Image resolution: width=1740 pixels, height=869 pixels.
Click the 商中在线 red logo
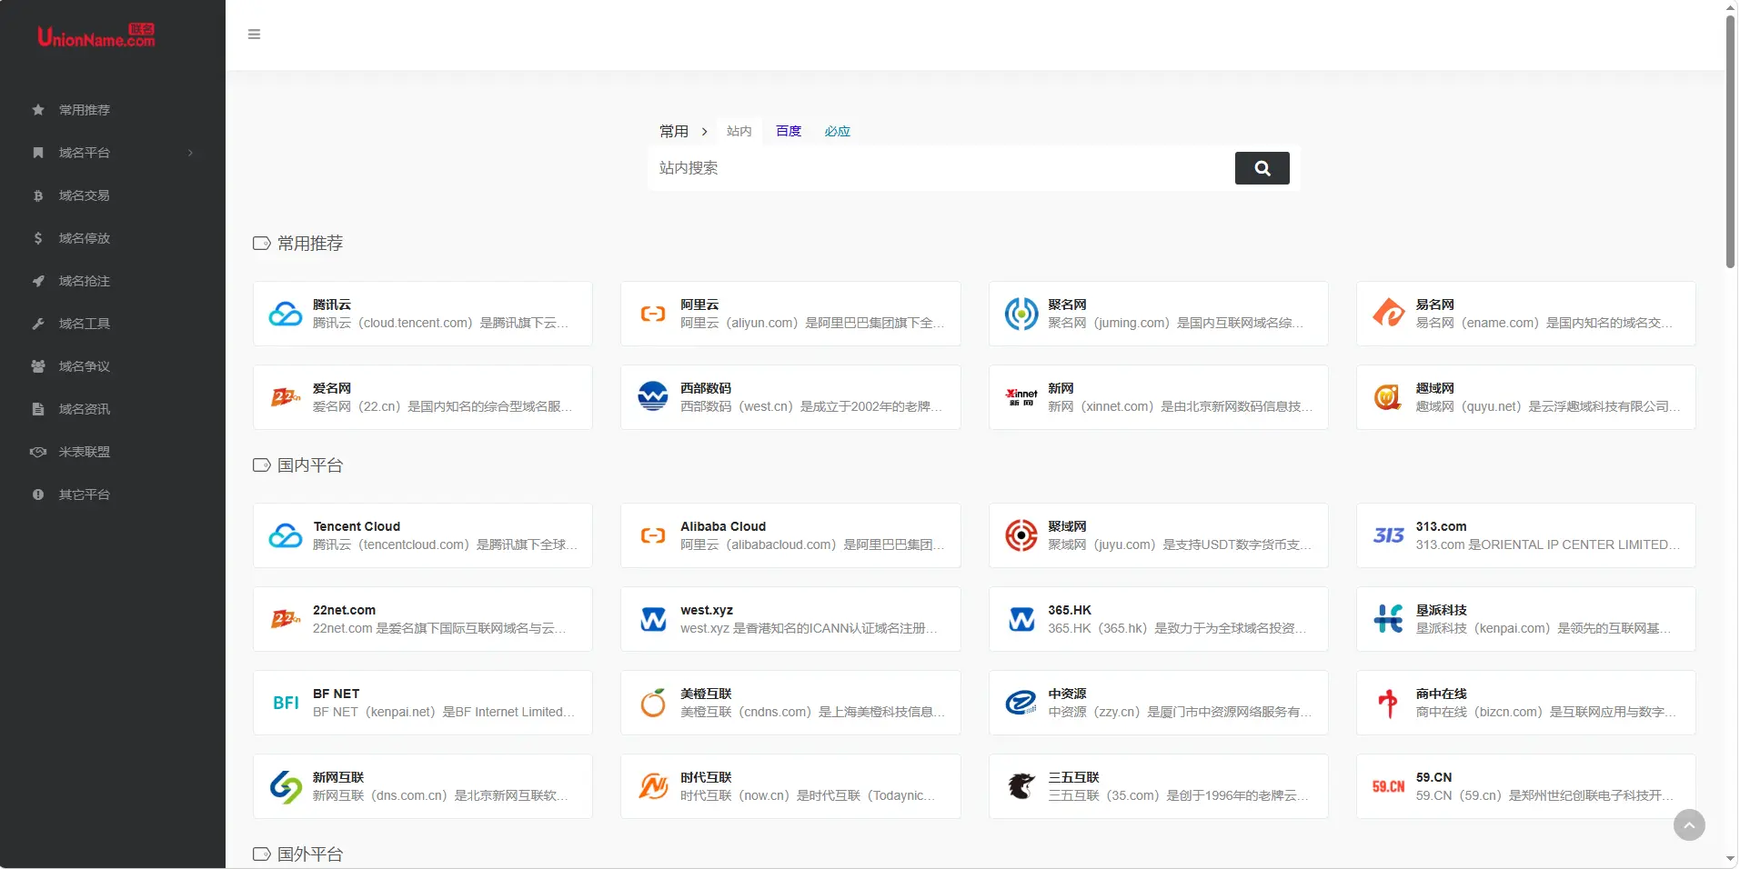(1389, 703)
